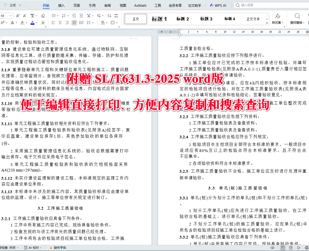Click the decrease indent icon

point(74,16)
